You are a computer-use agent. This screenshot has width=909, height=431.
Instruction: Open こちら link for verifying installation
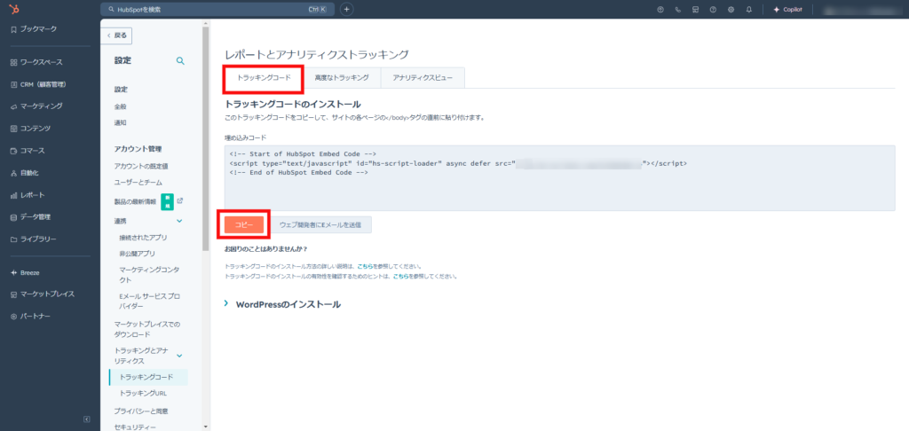coord(400,277)
